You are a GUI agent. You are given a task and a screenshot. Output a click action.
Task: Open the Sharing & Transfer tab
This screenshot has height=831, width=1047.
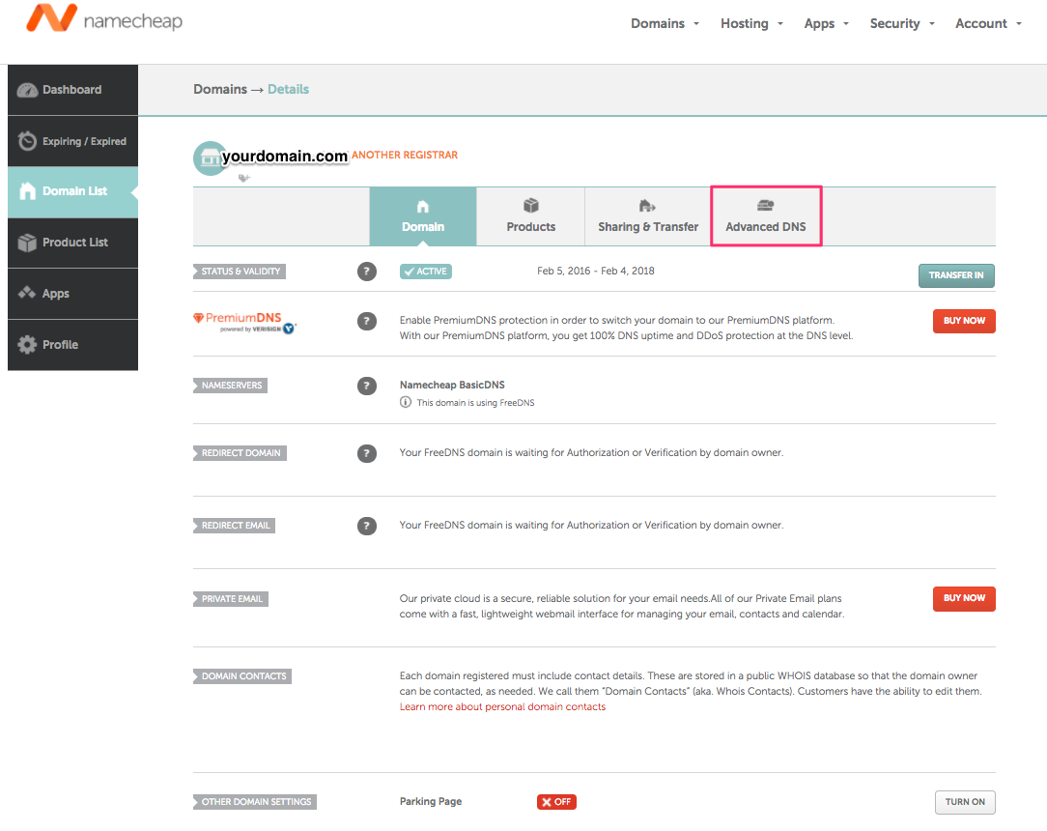tap(648, 216)
